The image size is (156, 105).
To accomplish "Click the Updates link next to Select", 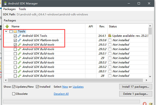I will 78,87.
